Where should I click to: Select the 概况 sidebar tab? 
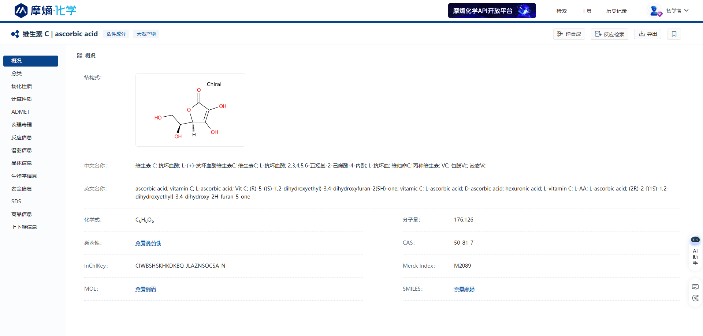31,61
